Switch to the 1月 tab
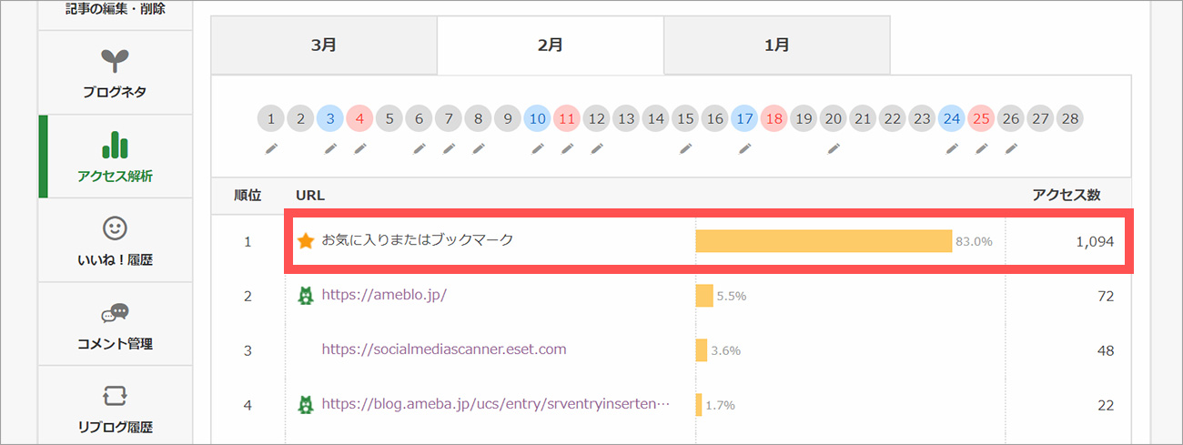 (777, 46)
